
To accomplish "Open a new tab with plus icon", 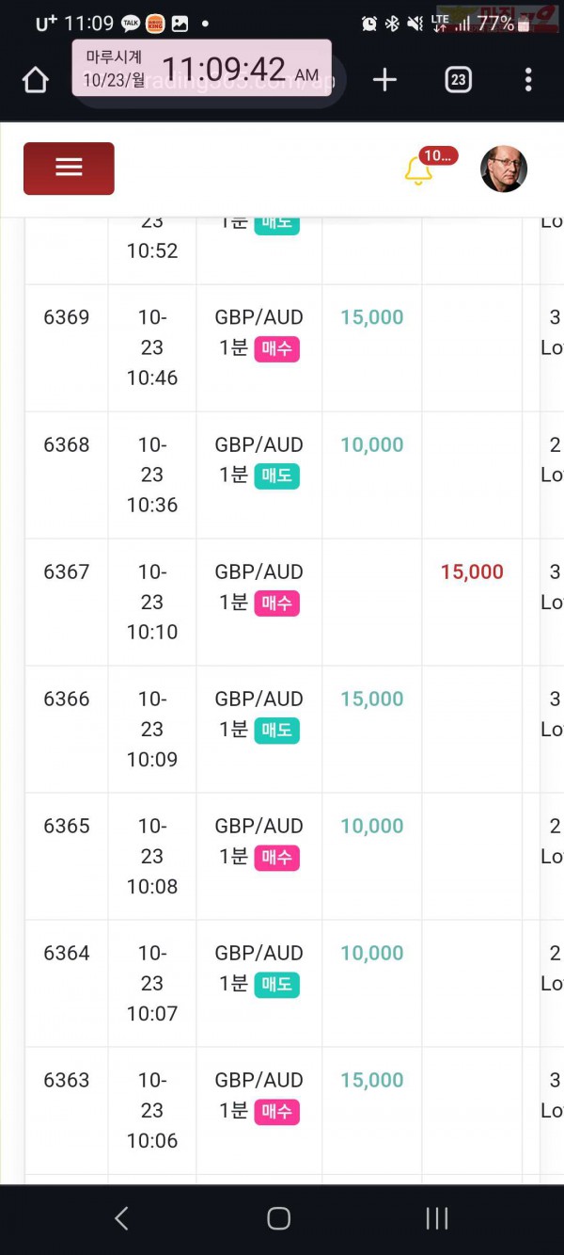I will pos(384,80).
